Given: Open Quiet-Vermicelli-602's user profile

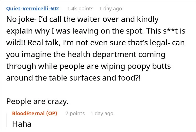Looking at the screenshot, I should 32,9.
